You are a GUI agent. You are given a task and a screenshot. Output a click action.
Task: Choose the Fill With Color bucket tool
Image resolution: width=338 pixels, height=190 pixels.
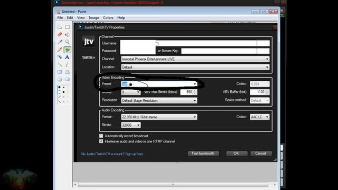tap(68, 34)
